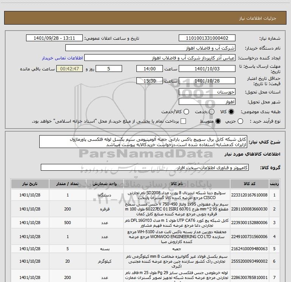Screen dimensions: 291x282
Task: Click the CISCO SD2008 switch item name
Action: coord(177,195)
